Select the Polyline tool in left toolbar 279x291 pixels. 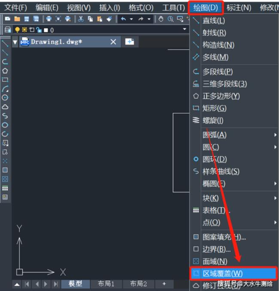(x=5, y=62)
